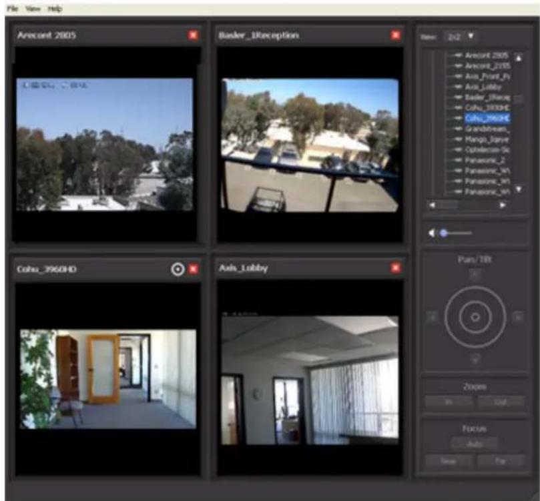Select Arecont 2805 in the camera tree
This screenshot has height=501, width=540.
pyautogui.click(x=487, y=55)
